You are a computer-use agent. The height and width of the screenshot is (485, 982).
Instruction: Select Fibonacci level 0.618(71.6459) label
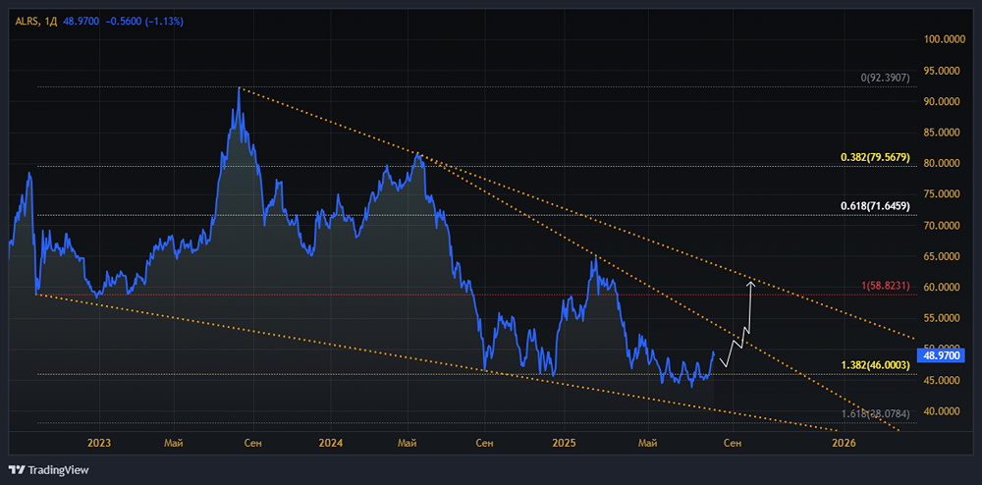pyautogui.click(x=876, y=205)
